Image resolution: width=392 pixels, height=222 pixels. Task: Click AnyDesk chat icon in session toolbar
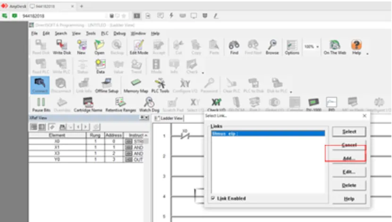pyautogui.click(x=161, y=16)
